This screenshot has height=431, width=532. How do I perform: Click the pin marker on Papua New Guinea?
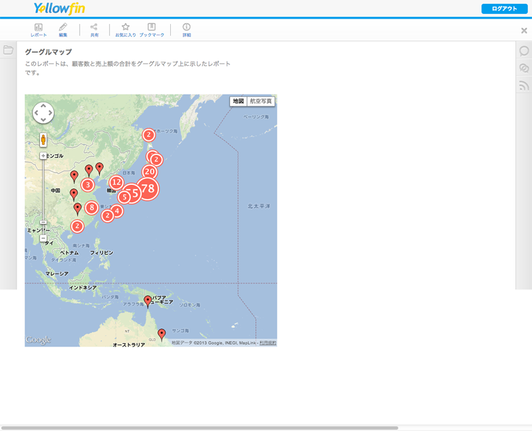coord(148,302)
